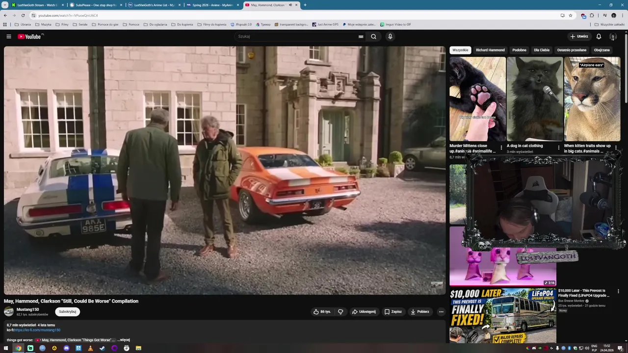This screenshot has width=628, height=353.
Task: Open the Chrome extensions puzzle icon
Action: point(591,15)
